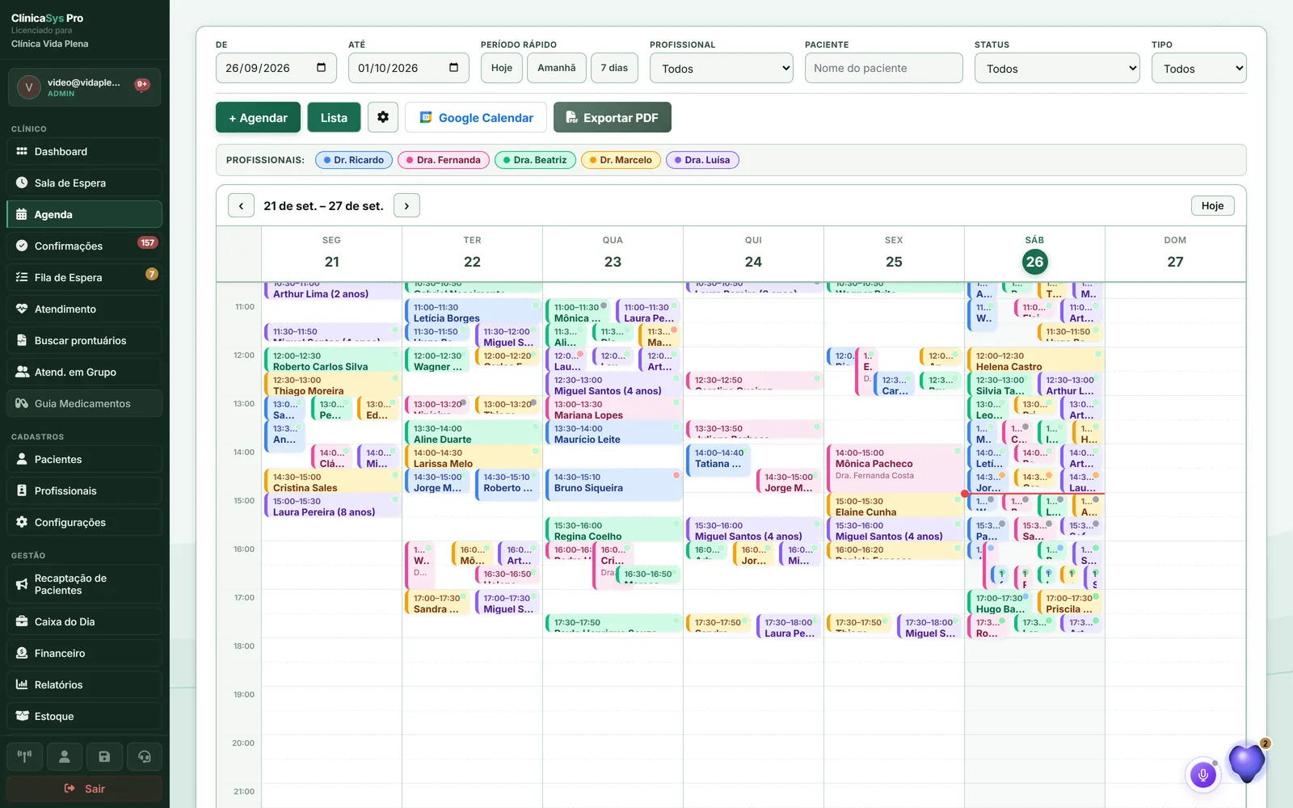Switch to Lista view
1293x808 pixels.
point(334,117)
